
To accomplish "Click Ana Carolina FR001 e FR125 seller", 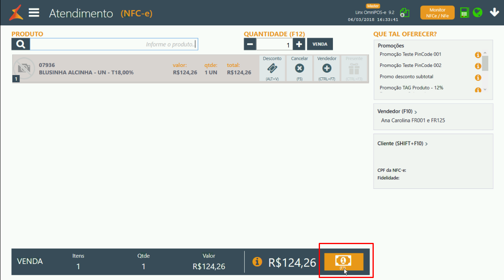I will pos(413,120).
